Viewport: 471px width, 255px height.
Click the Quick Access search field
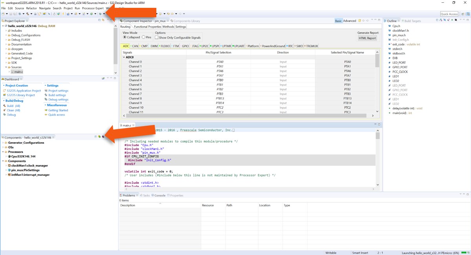point(449,14)
